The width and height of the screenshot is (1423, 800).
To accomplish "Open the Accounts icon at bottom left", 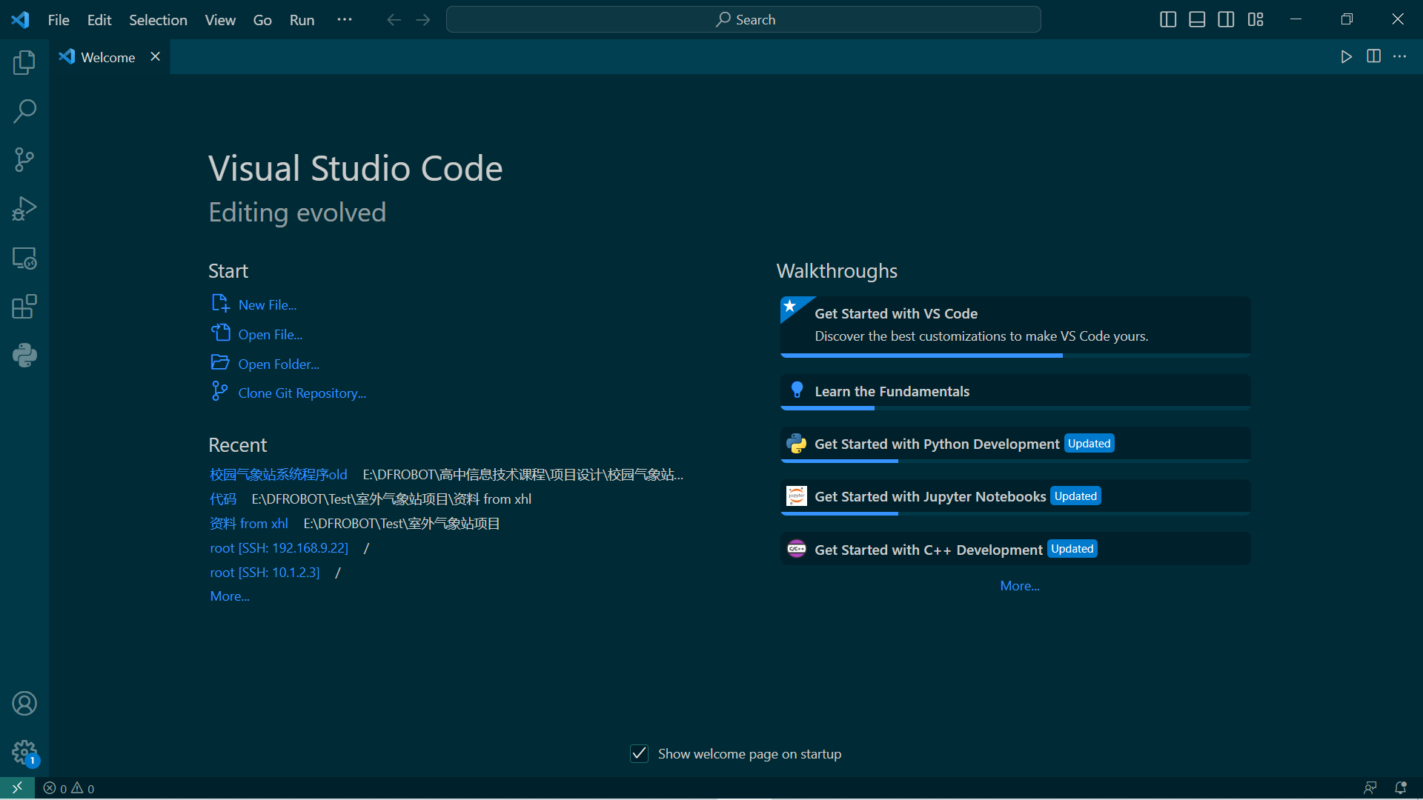I will coord(24,704).
